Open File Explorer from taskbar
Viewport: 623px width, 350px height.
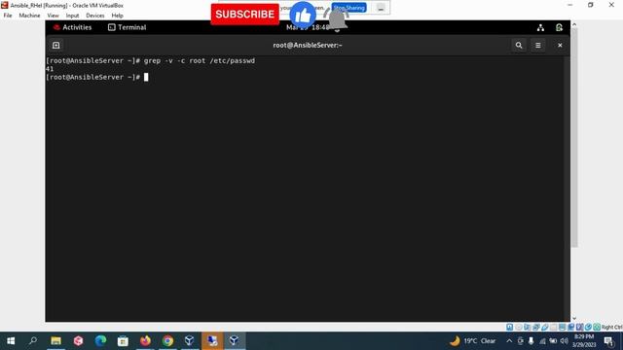point(55,341)
